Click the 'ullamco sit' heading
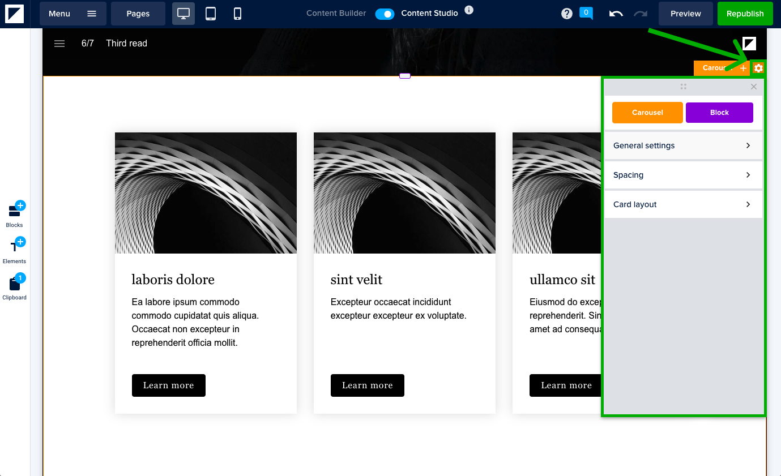 (562, 280)
